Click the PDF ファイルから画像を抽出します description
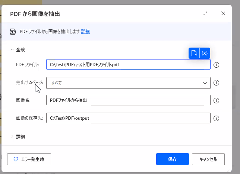The height and width of the screenshot is (174, 240). coord(50,32)
